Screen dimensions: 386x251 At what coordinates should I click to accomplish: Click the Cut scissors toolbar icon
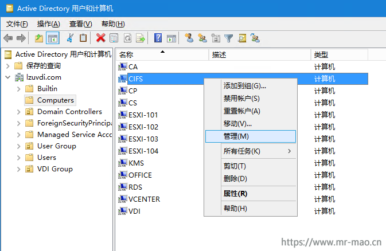coord(70,38)
